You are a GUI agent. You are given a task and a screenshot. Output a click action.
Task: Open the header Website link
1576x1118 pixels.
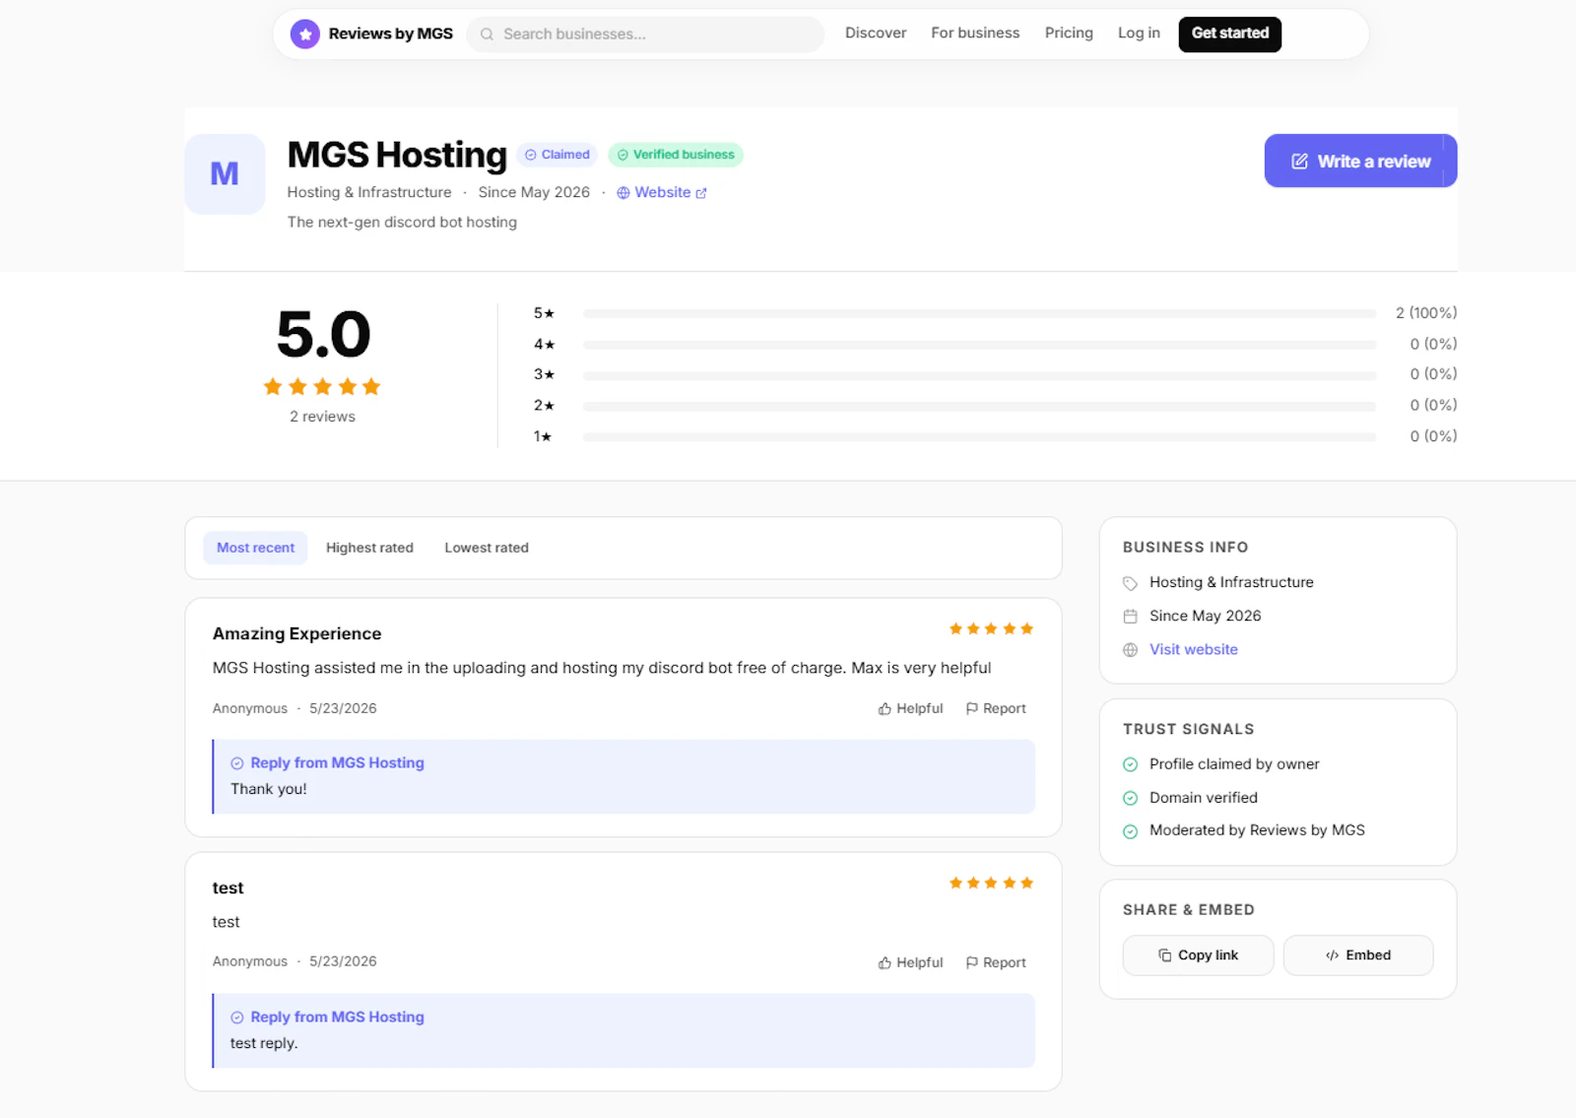coord(662,192)
